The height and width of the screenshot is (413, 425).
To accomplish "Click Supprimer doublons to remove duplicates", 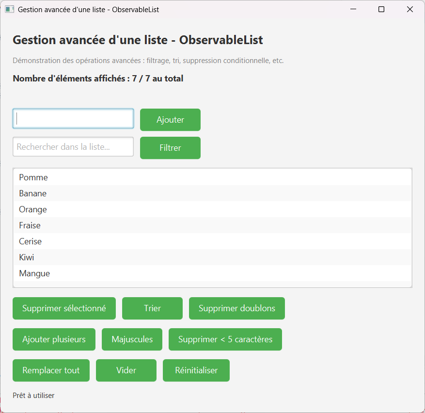I will [x=236, y=308].
